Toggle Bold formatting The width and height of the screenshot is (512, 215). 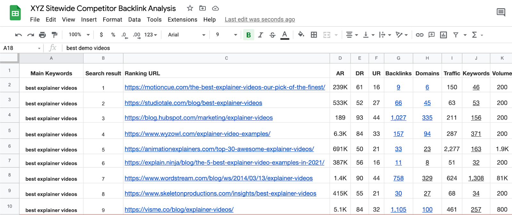249,35
